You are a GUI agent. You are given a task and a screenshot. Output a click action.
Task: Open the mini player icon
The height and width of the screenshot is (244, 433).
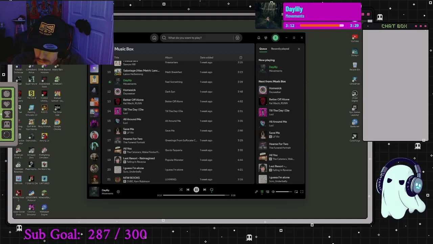[296, 192]
